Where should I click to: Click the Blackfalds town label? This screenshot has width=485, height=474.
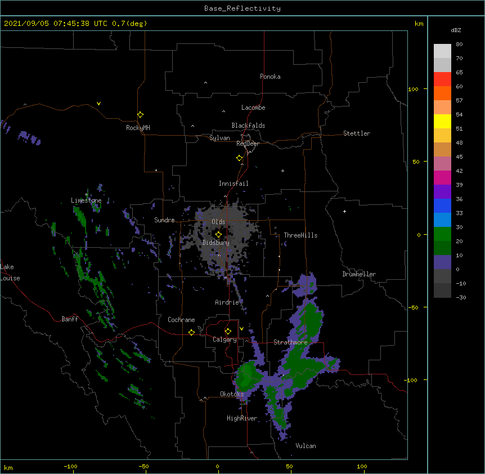[x=248, y=126]
